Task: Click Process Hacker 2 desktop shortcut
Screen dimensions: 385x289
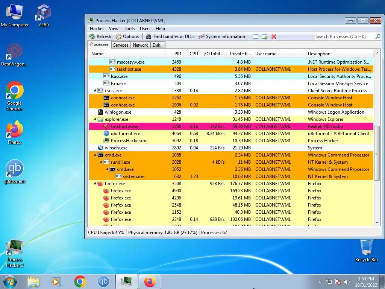Action: (15, 254)
